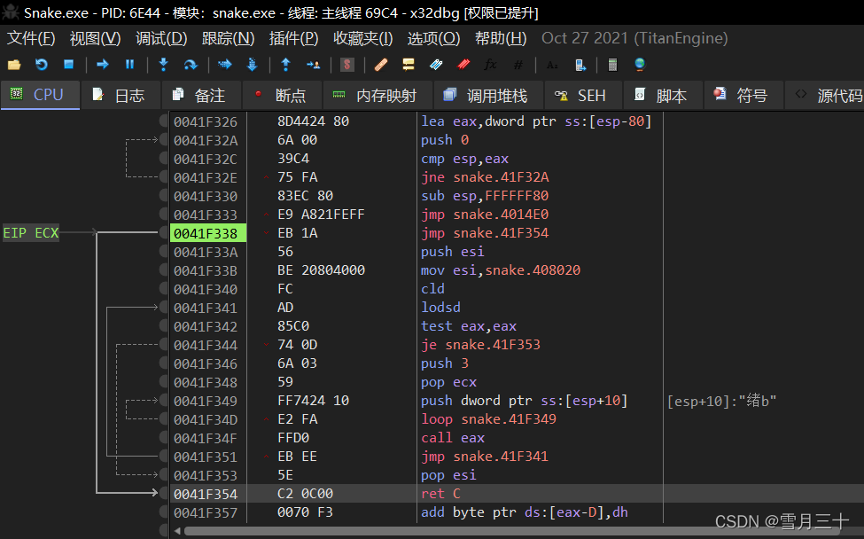
Task: Pause execution using the pause icon
Action: click(130, 65)
